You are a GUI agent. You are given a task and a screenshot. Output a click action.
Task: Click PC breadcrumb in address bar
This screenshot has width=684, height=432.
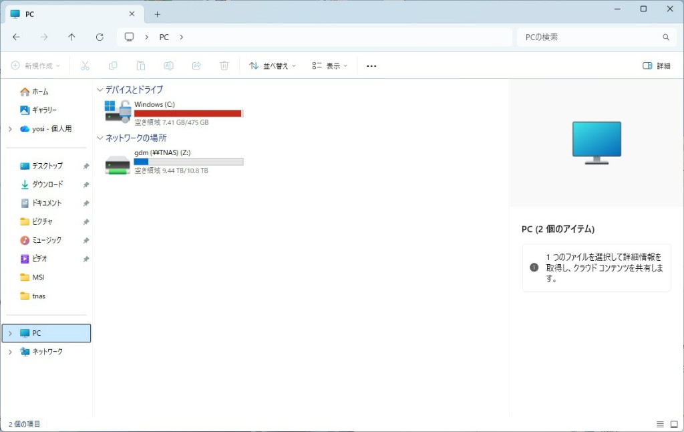tap(164, 37)
